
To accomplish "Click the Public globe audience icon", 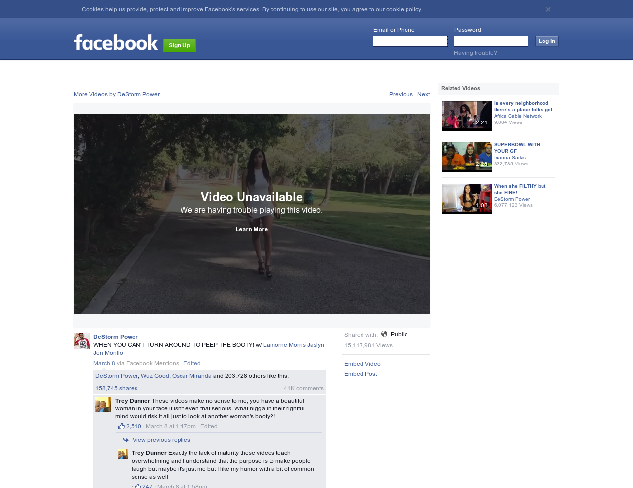I will (384, 334).
